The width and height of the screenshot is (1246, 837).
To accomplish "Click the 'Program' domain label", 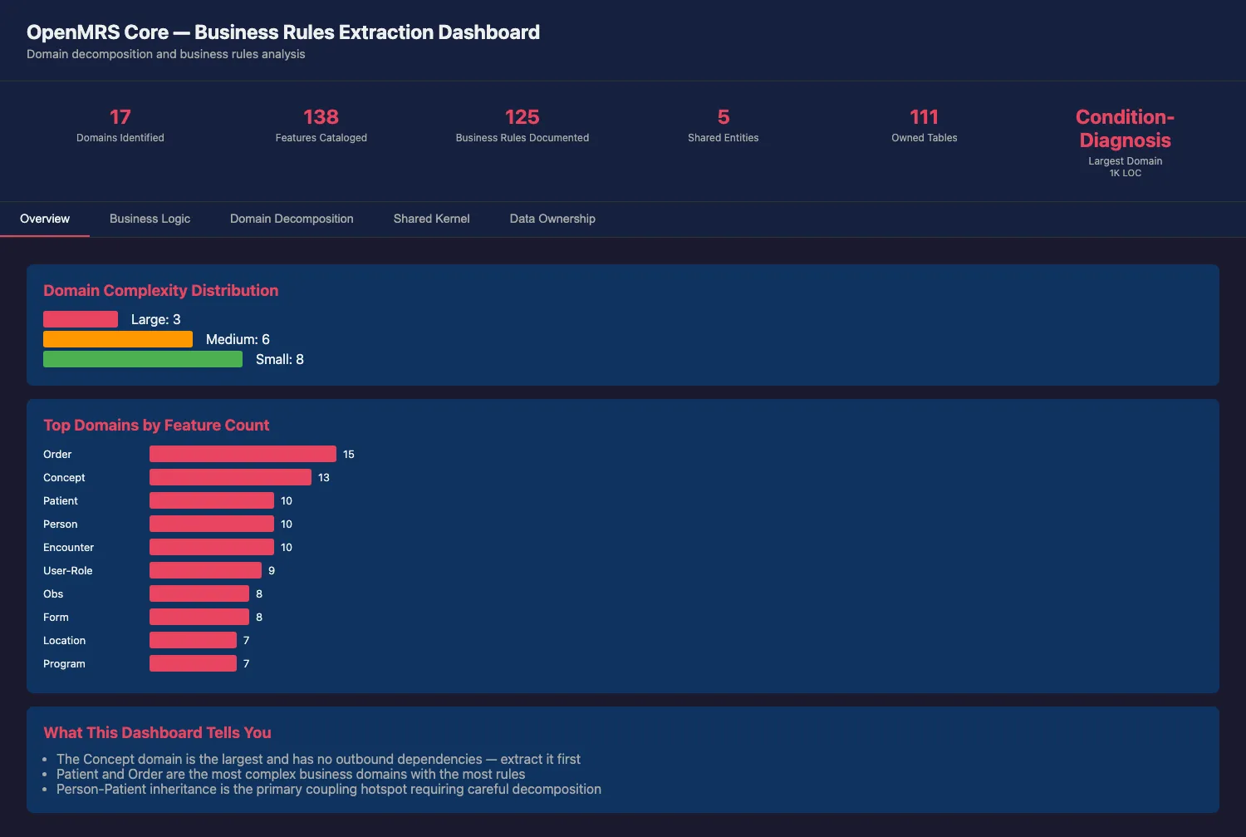I will (64, 663).
